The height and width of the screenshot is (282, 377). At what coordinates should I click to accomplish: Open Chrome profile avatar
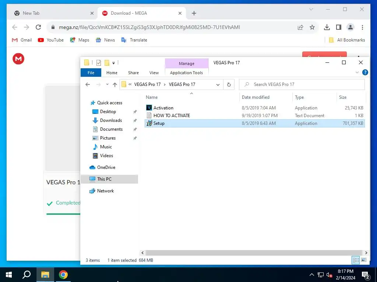pos(350,27)
